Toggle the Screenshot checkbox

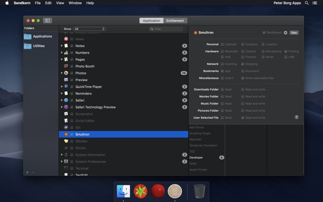[x=72, y=114]
